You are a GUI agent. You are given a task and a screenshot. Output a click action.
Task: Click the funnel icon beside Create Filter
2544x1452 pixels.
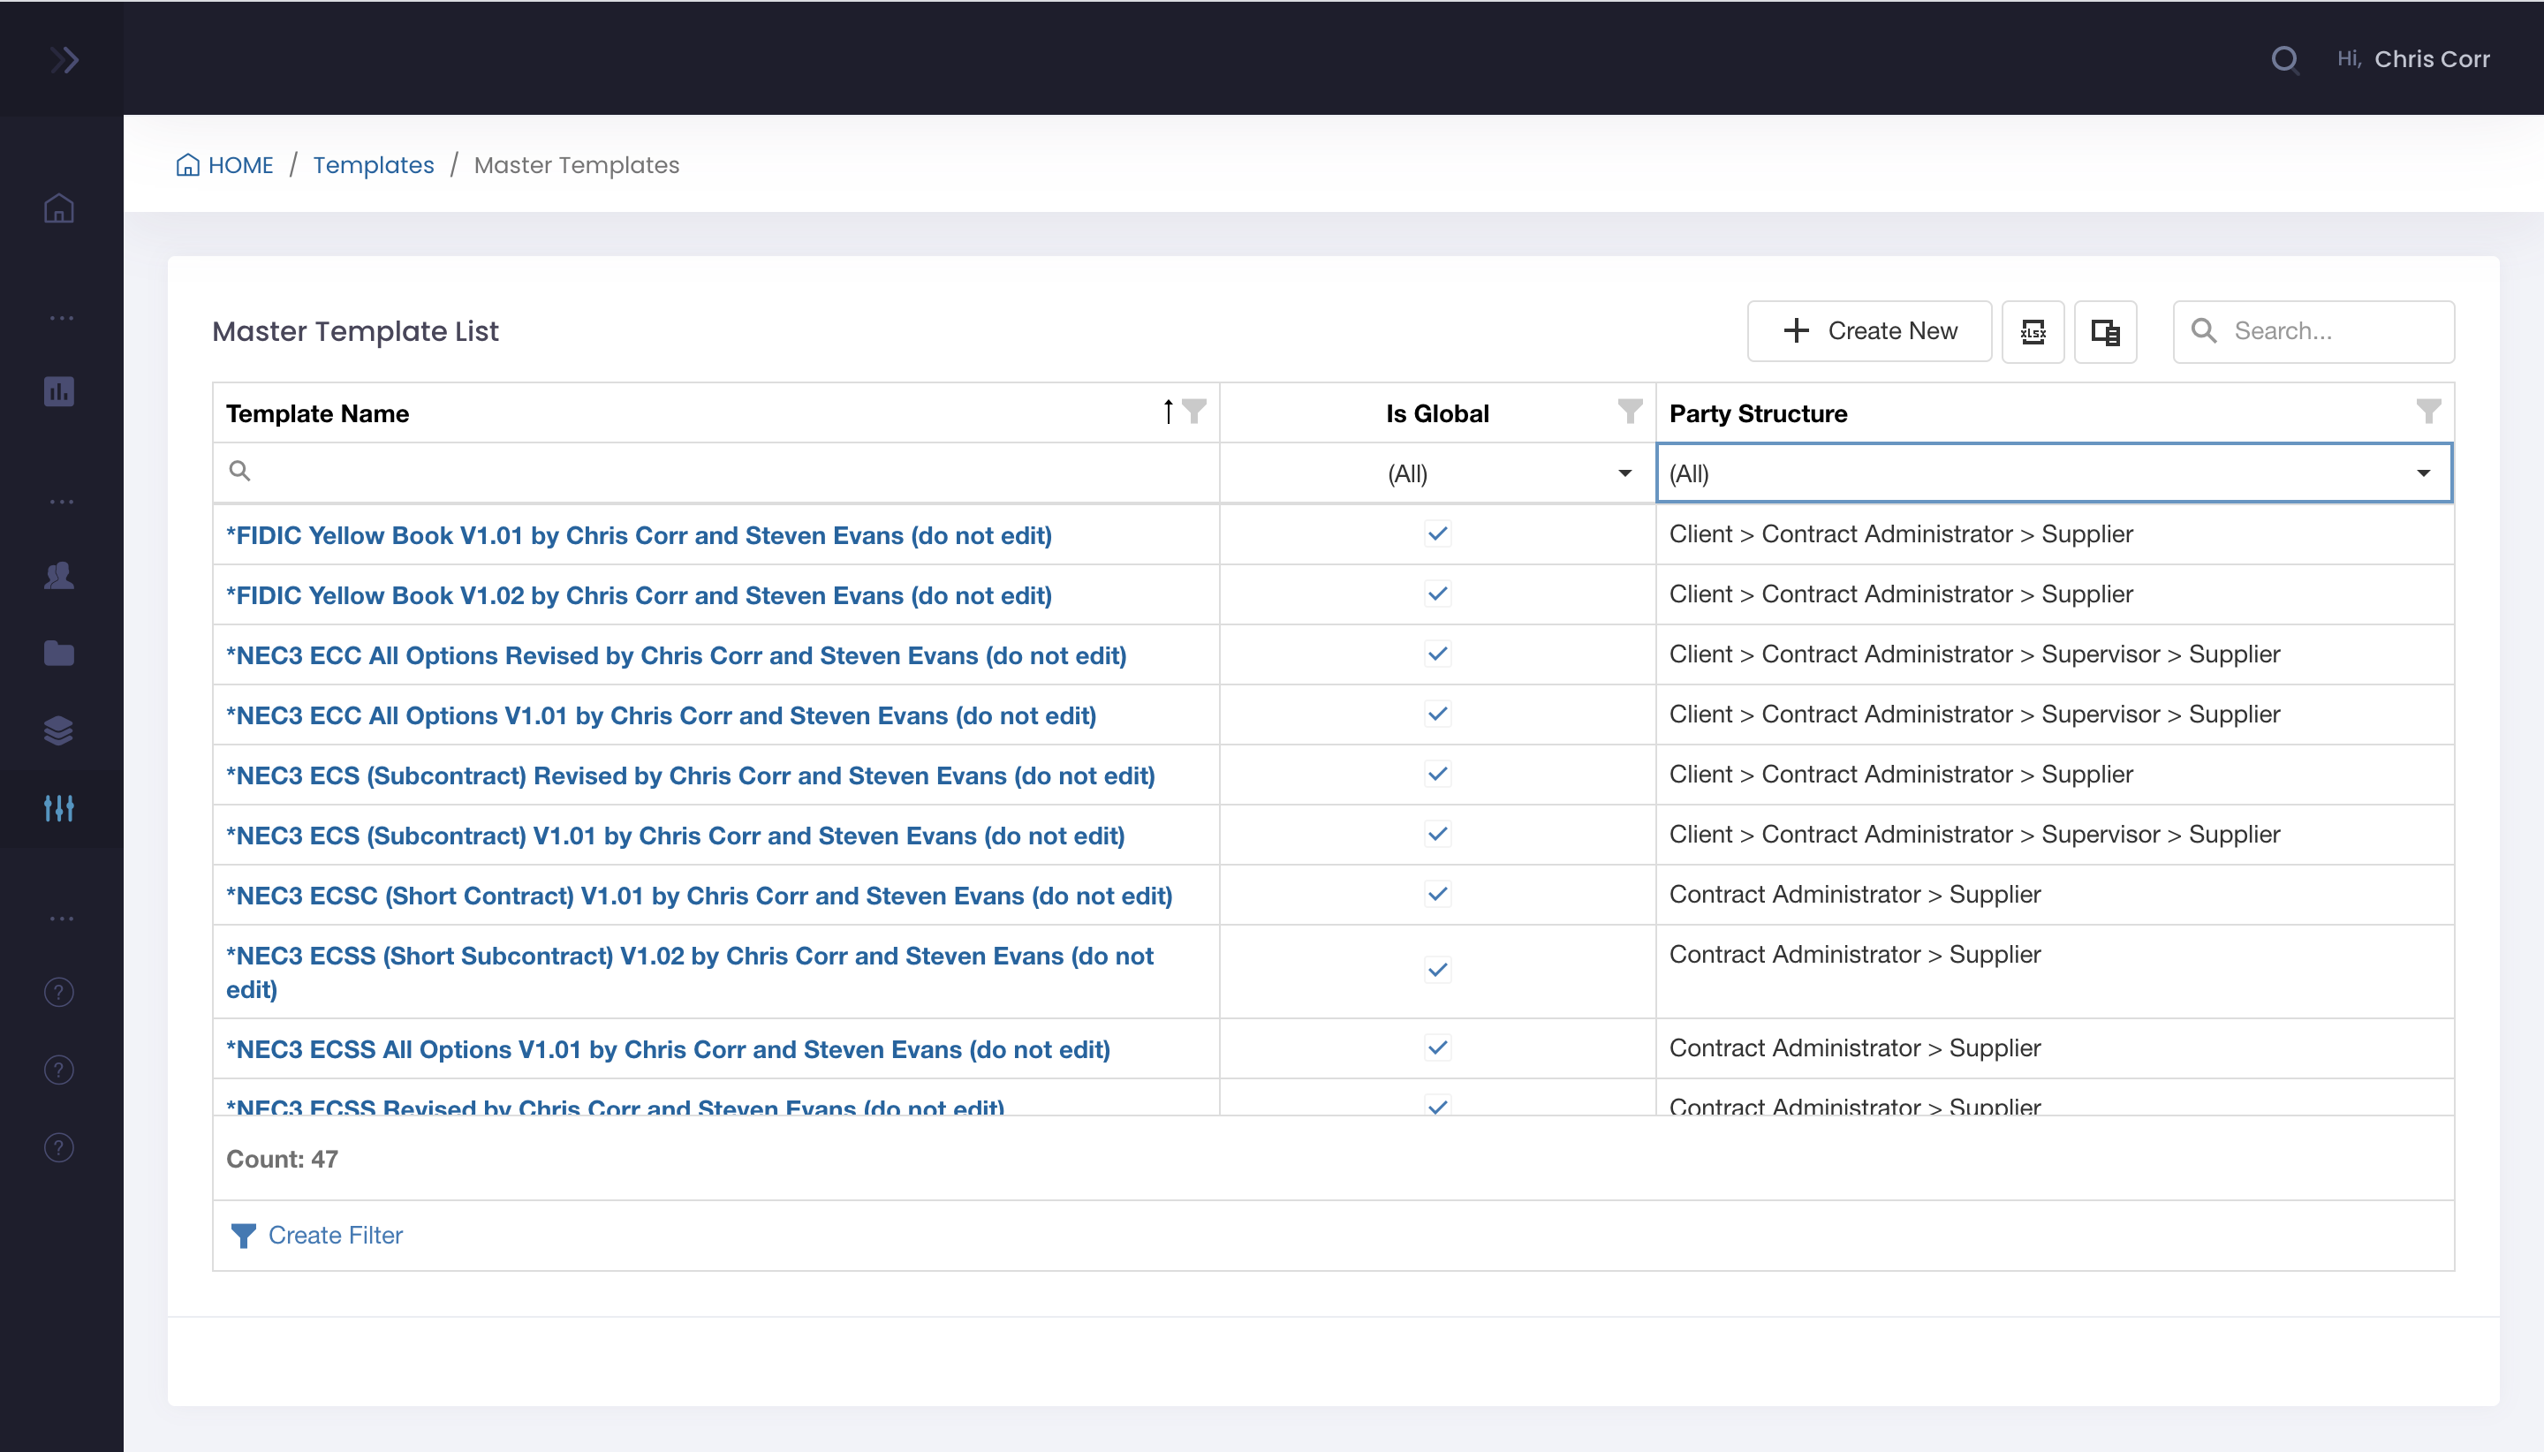point(243,1236)
